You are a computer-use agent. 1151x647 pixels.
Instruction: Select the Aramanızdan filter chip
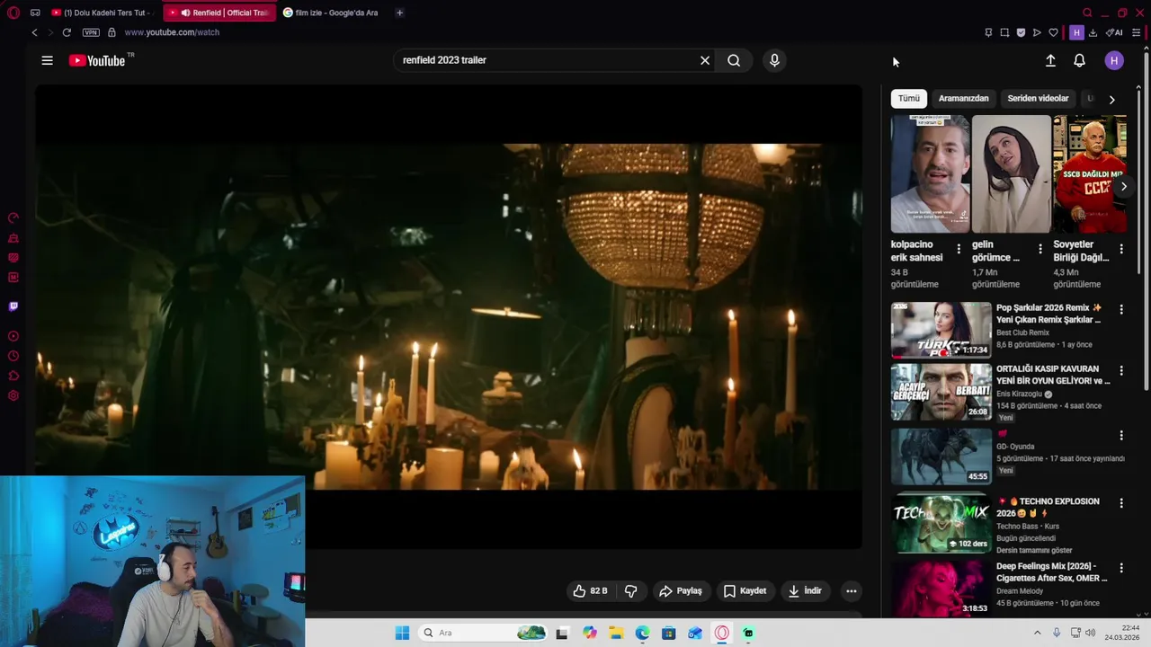[x=963, y=98]
